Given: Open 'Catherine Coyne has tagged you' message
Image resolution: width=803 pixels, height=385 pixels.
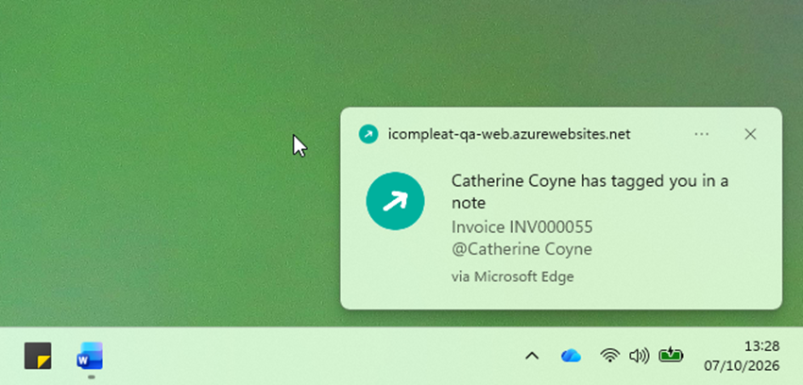Looking at the screenshot, I should tap(589, 192).
